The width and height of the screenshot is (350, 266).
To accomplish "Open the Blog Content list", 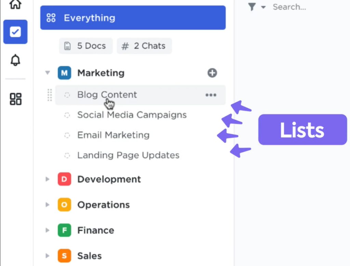I will [x=140, y=95].
